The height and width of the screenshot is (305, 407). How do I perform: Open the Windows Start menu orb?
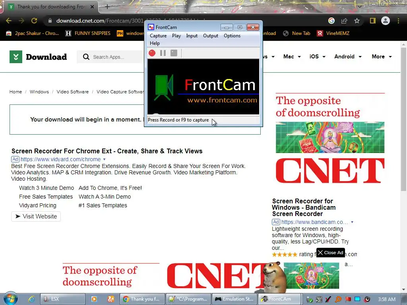tap(11, 299)
